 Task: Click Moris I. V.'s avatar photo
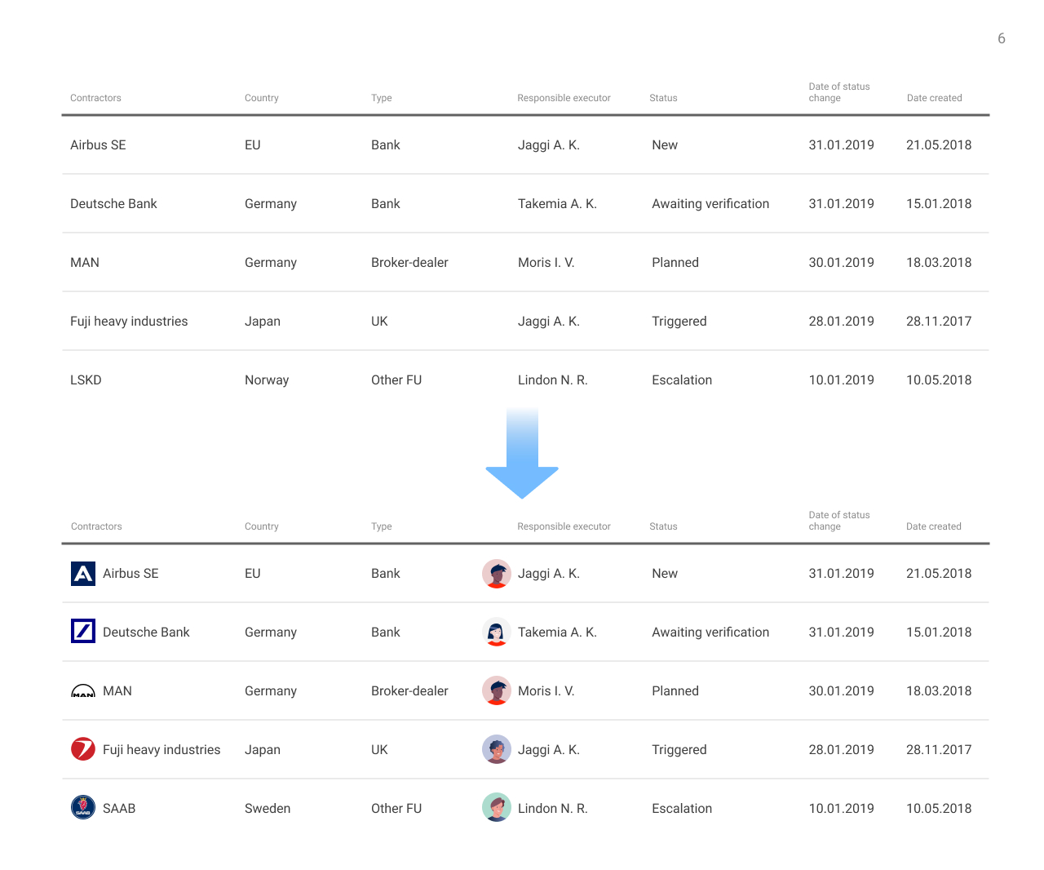[x=497, y=690]
